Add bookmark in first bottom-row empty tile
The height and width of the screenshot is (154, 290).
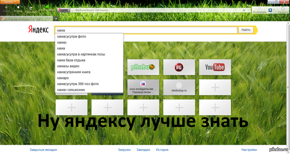pos(71,107)
